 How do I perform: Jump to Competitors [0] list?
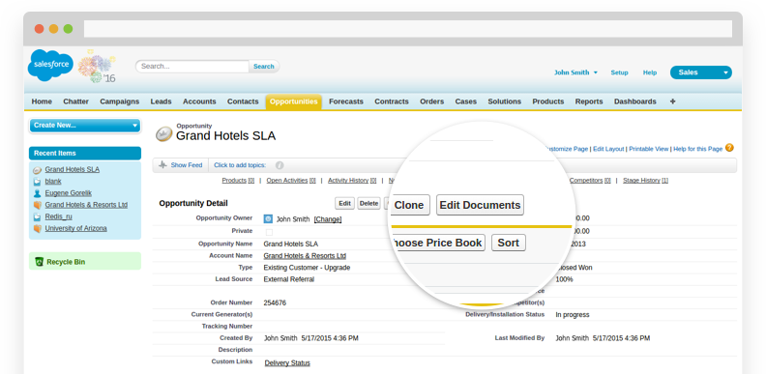click(590, 180)
